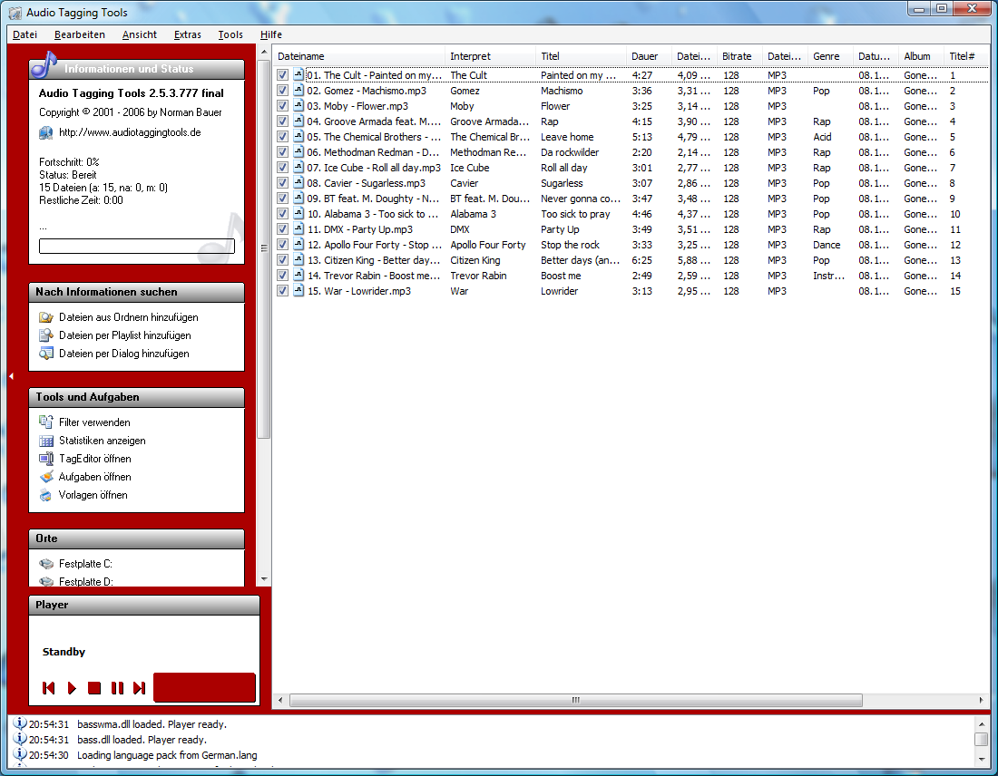Click Statistiken anzeigen link
998x776 pixels.
point(102,441)
